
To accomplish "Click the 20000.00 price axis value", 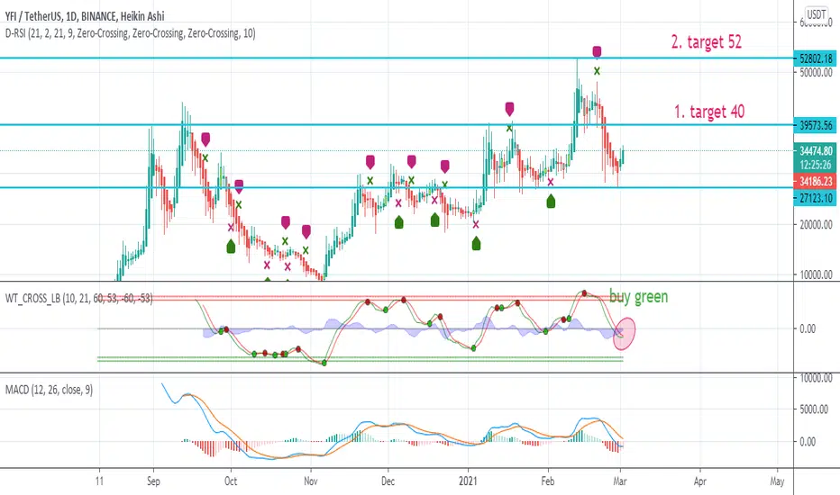I will point(816,225).
